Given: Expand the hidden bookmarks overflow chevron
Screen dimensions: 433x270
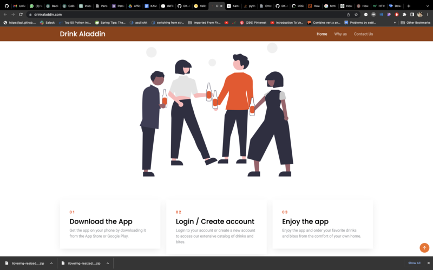Looking at the screenshot, I should (x=395, y=23).
